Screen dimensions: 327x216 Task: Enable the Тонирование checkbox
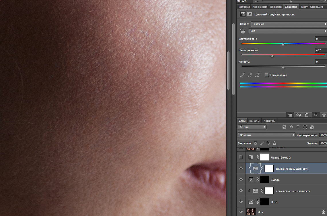point(266,75)
